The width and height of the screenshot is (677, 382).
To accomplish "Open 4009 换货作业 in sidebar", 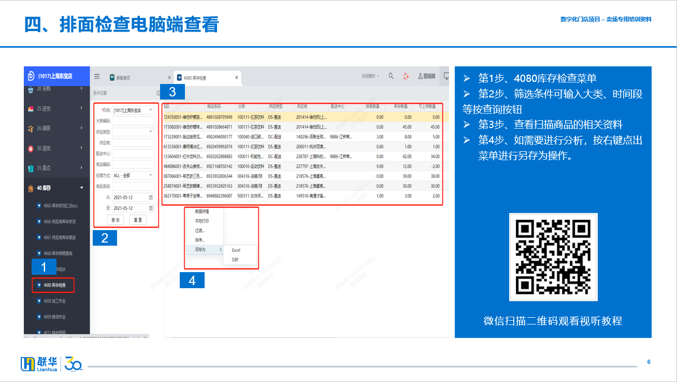I will (x=55, y=317).
